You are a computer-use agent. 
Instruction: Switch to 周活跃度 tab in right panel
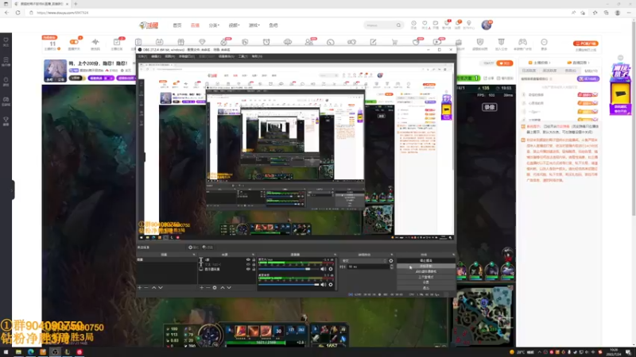(x=549, y=71)
